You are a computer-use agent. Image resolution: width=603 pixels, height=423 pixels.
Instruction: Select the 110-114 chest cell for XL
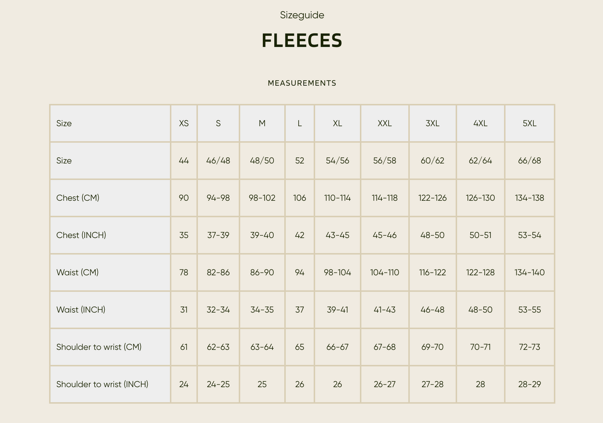337,198
